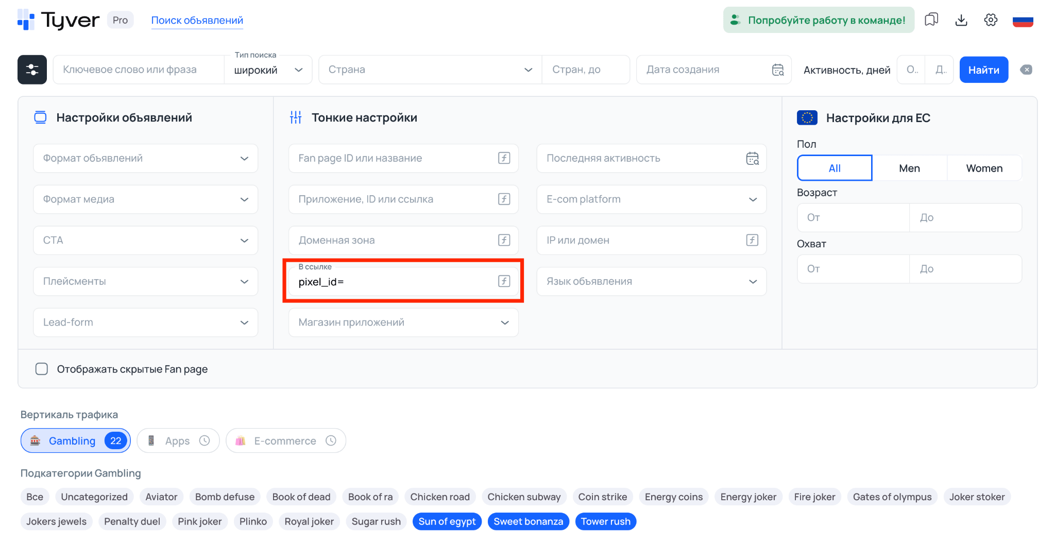Open Язык объявления dropdown

click(x=651, y=281)
